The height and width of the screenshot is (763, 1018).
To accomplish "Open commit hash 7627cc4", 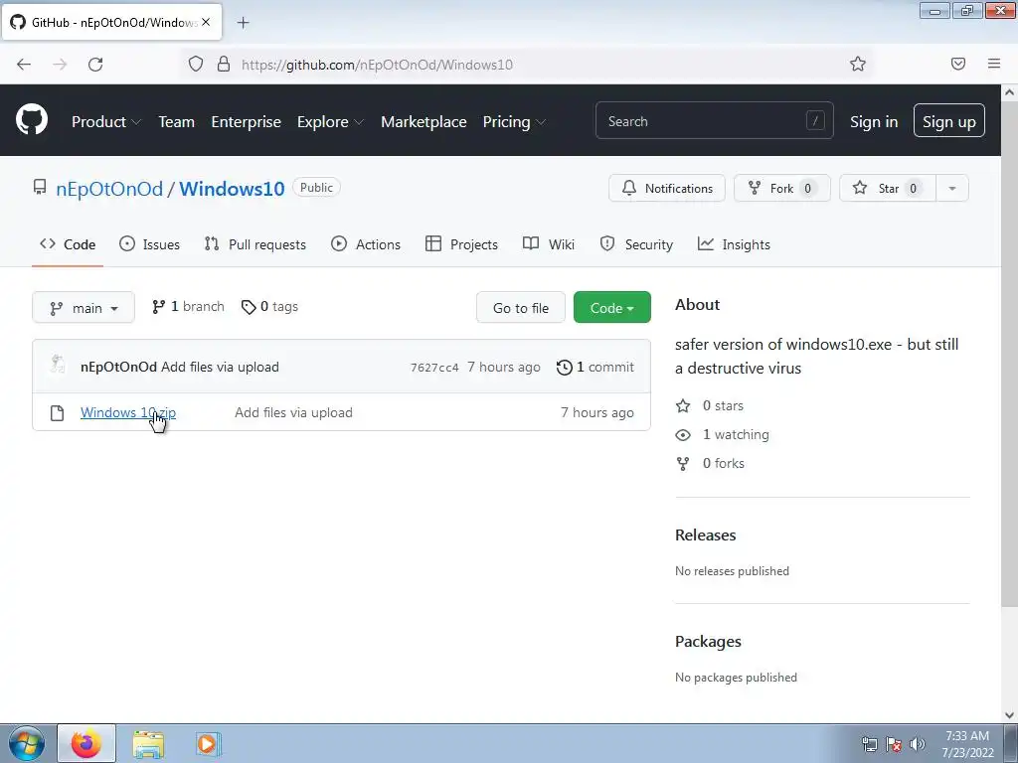I will [434, 368].
